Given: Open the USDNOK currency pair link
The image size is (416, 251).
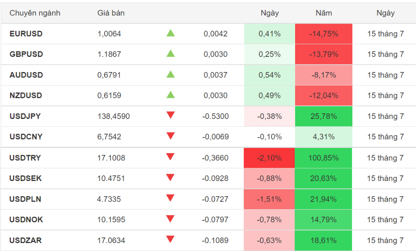Looking at the screenshot, I should coord(26,220).
